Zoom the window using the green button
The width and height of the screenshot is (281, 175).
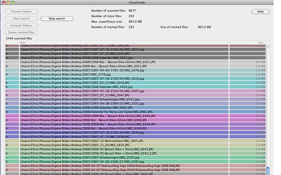(x=13, y=2)
